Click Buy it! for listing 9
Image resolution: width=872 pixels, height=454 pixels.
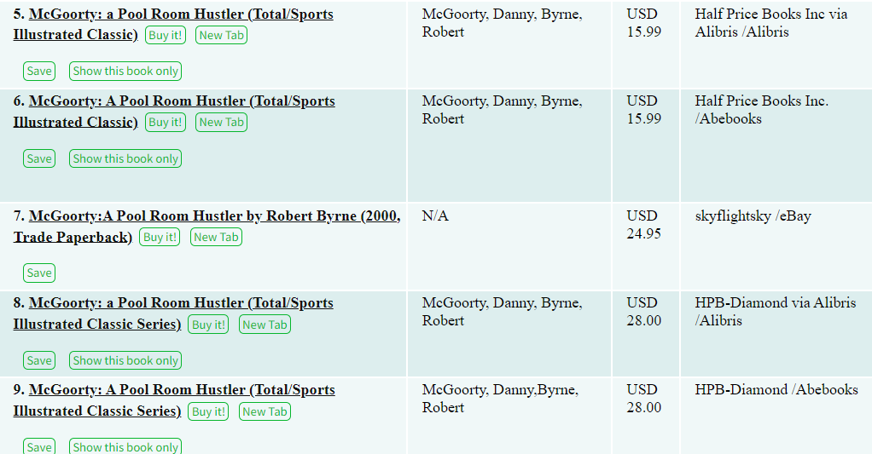pos(208,411)
